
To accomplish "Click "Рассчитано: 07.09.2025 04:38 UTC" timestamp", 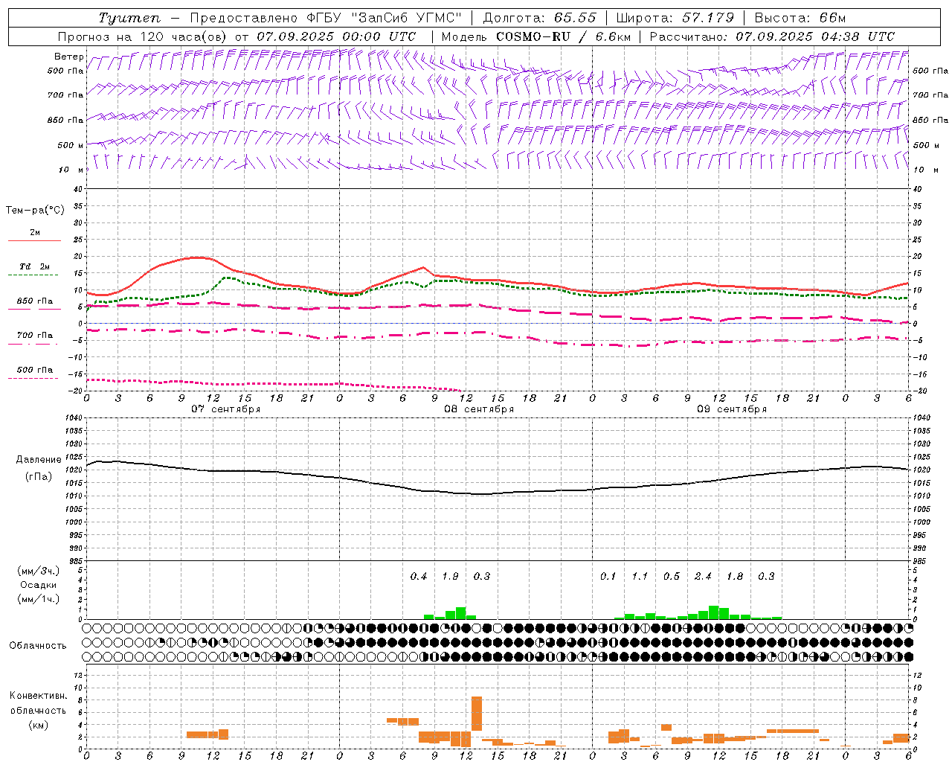I will [772, 36].
